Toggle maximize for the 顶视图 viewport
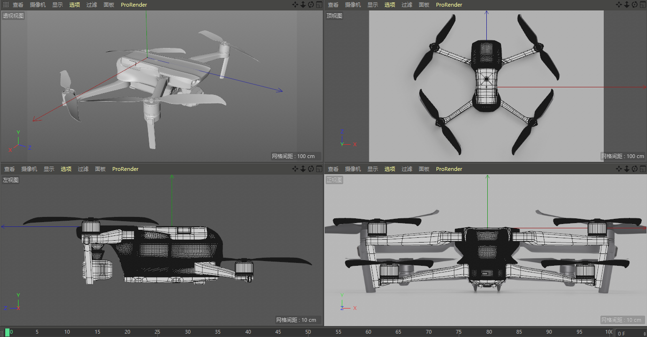Image resolution: width=647 pixels, height=337 pixels. click(x=643, y=5)
